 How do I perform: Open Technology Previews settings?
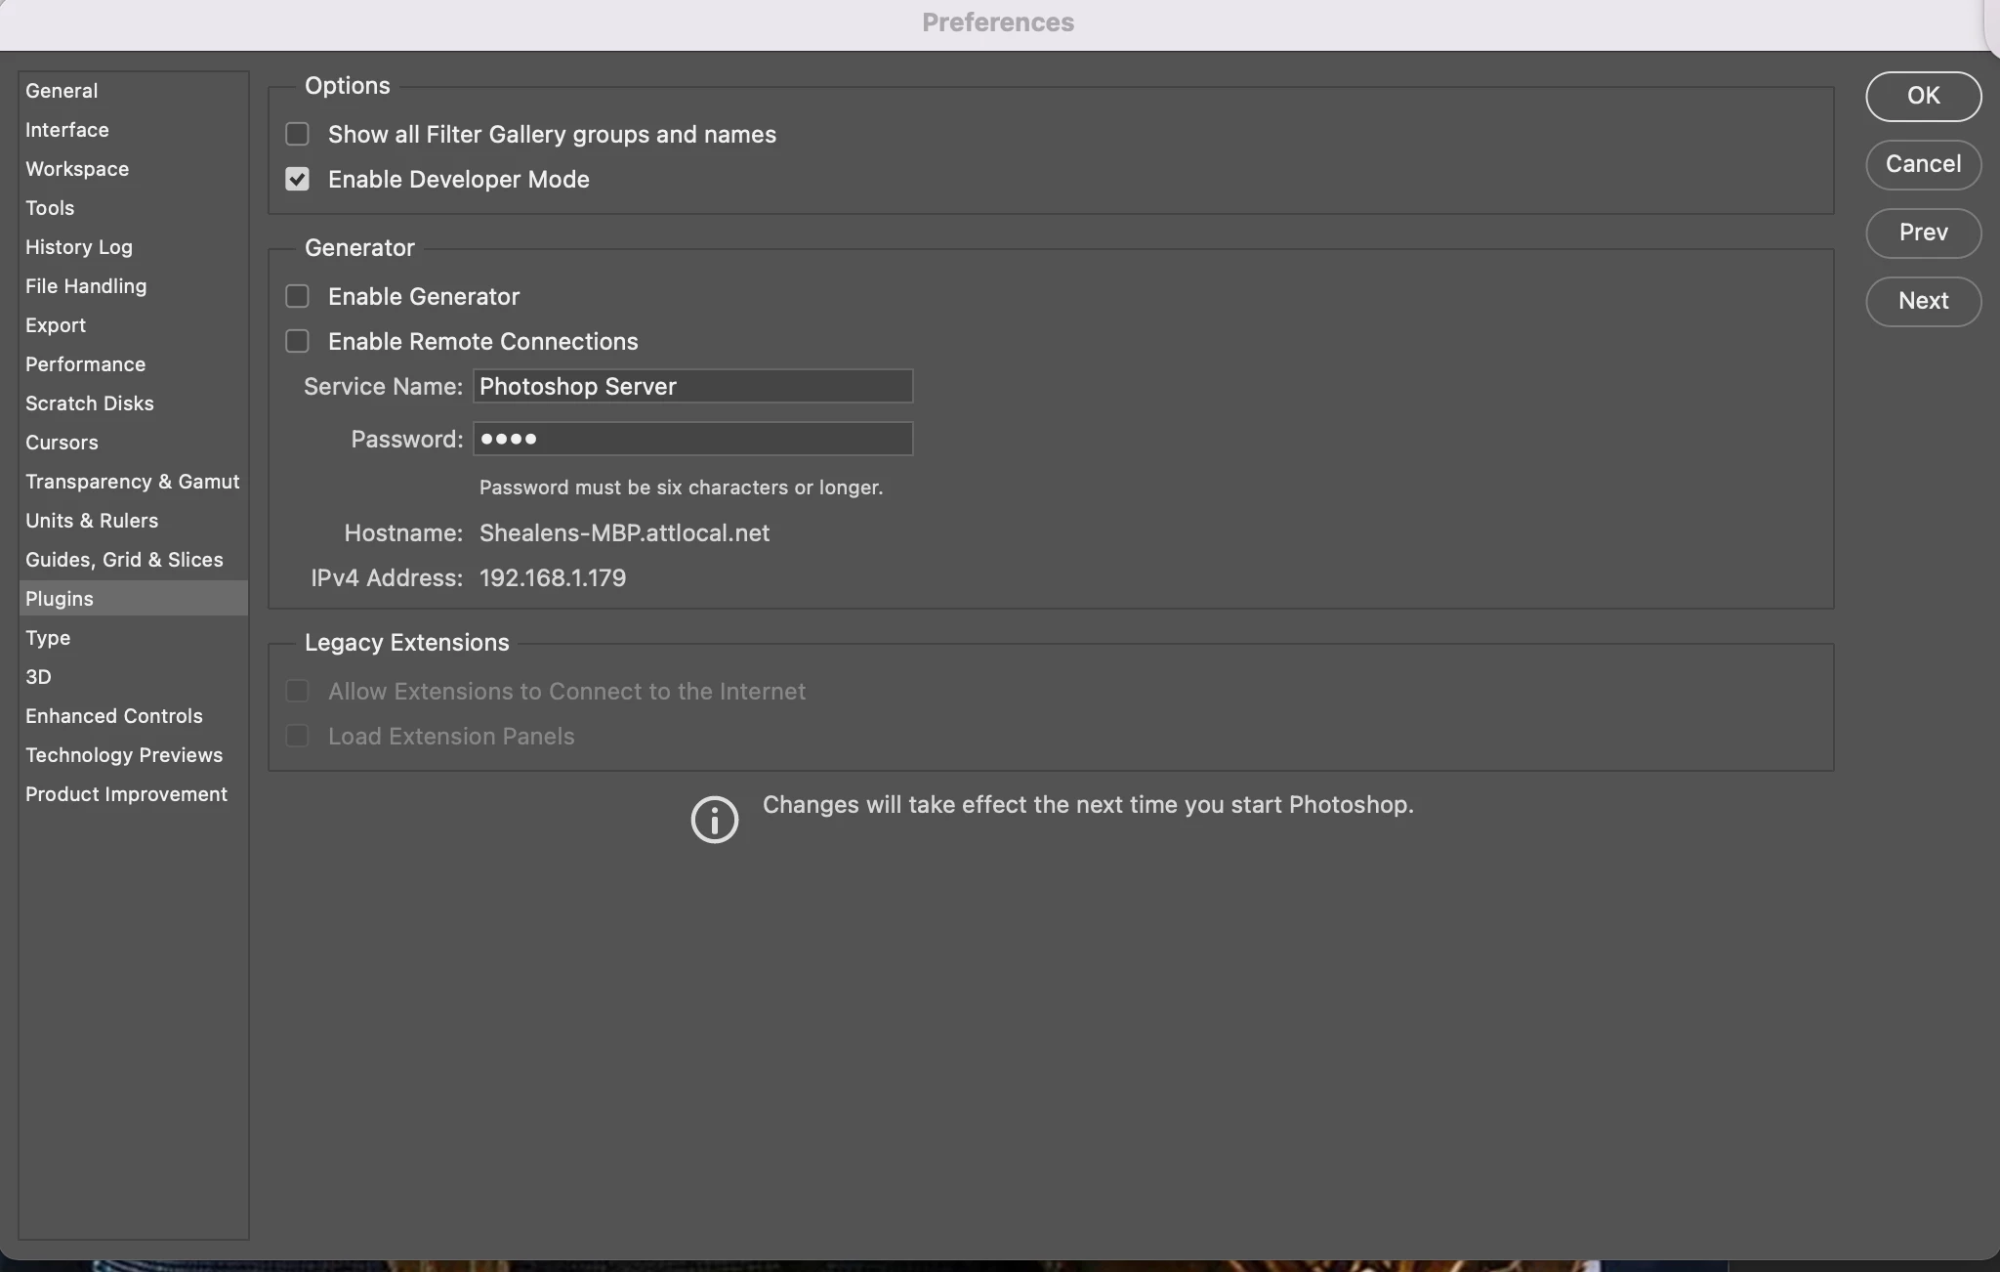tap(124, 755)
